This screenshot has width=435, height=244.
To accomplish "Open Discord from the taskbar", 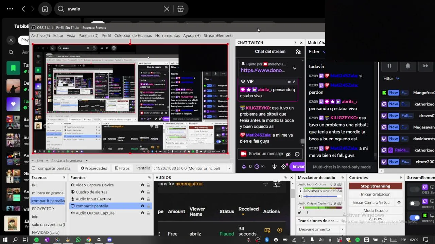I will [109, 240].
